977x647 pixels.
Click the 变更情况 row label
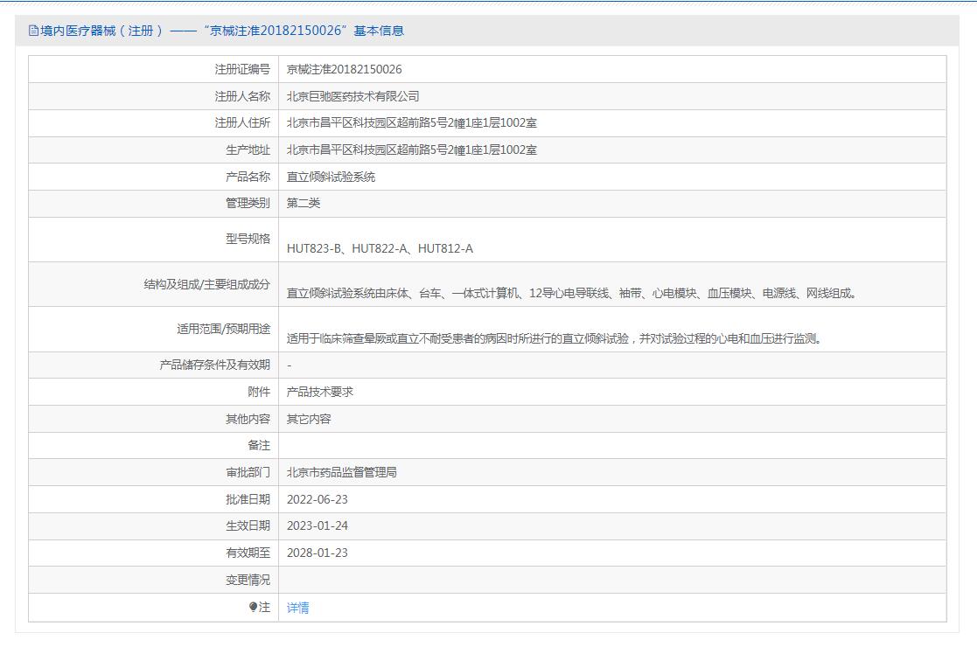pyautogui.click(x=248, y=580)
